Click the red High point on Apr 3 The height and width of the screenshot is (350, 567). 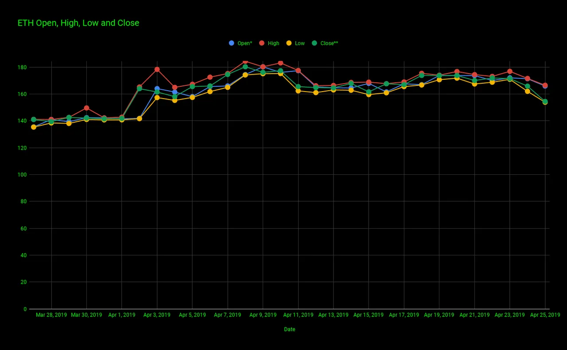point(157,69)
